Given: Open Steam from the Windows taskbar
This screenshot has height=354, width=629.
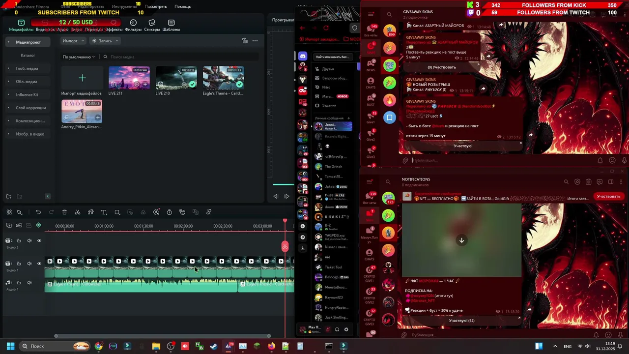Looking at the screenshot, I should coord(214,346).
